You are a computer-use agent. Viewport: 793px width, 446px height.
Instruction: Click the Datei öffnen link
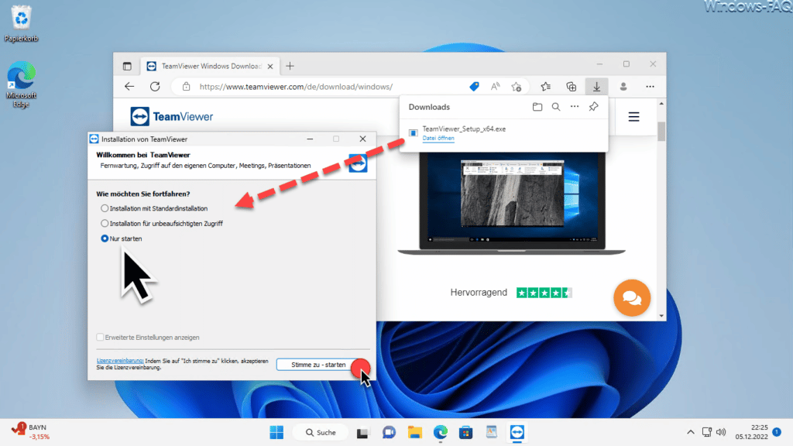click(438, 138)
